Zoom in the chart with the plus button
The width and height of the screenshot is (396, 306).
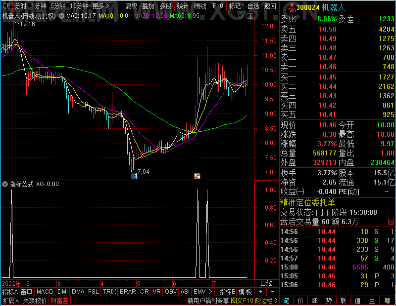point(261,291)
